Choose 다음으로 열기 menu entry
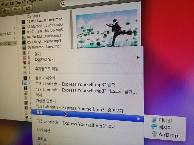Viewport: 194px width, 145px height. tap(45, 60)
